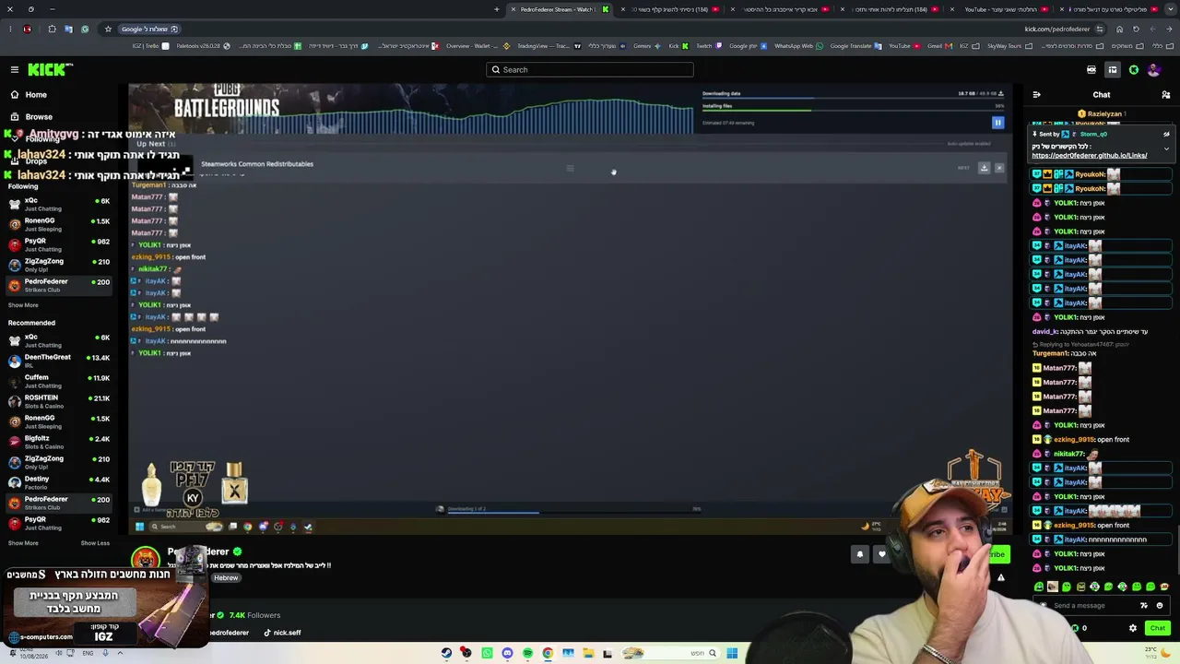The width and height of the screenshot is (1180, 664).
Task: Collapse the chat panel with the arrow icon
Action: click(1037, 94)
